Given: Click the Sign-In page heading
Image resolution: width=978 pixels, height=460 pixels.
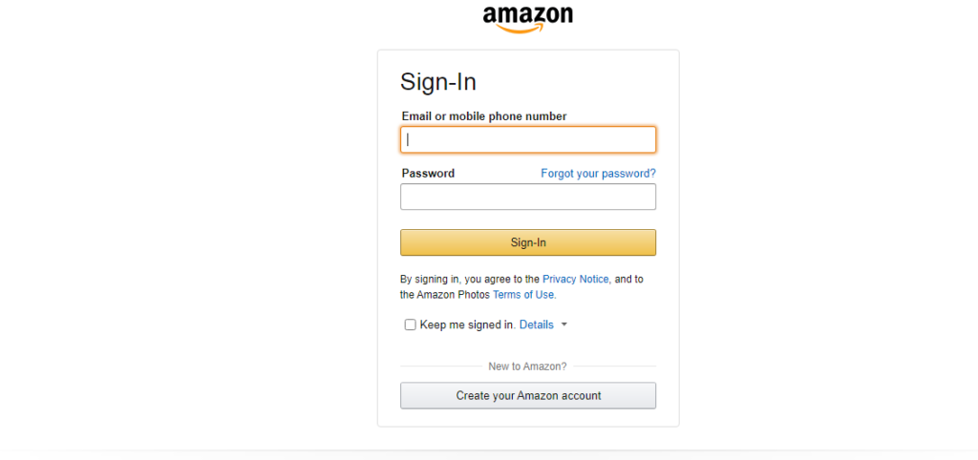Looking at the screenshot, I should coord(437,82).
